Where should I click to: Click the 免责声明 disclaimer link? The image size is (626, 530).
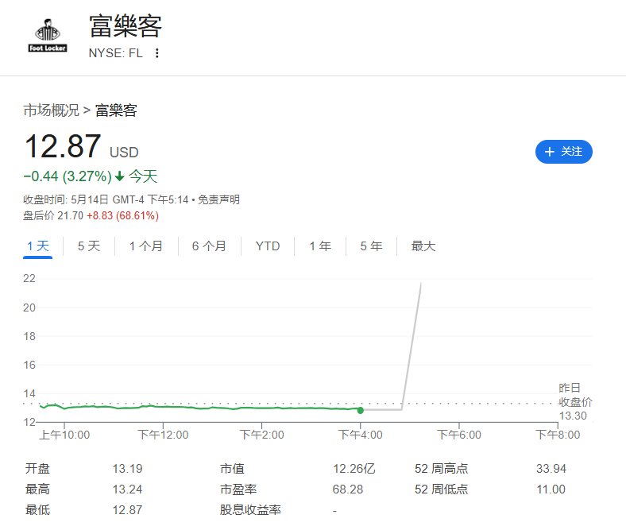coord(218,199)
